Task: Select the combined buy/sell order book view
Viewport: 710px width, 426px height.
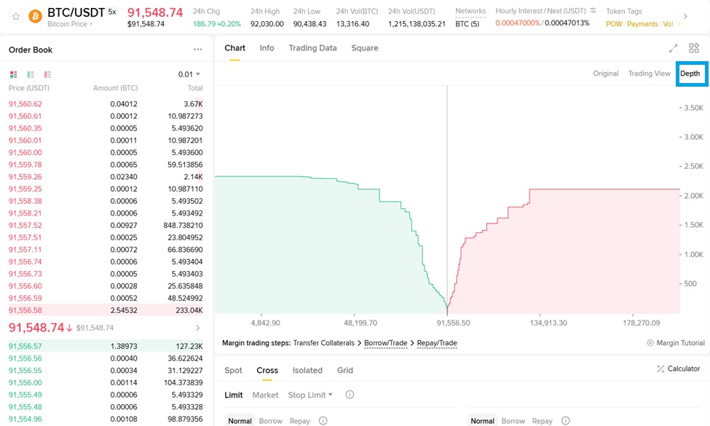Action: point(12,74)
